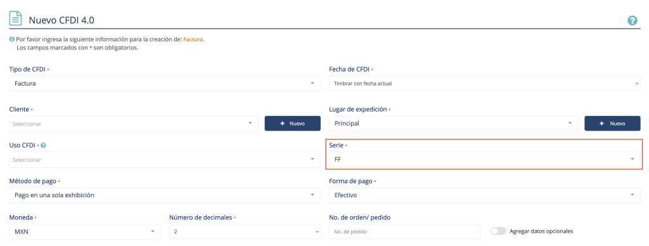Open the Moneda dropdown showing MXN
Screen dimensions: 649x246
(x=85, y=231)
